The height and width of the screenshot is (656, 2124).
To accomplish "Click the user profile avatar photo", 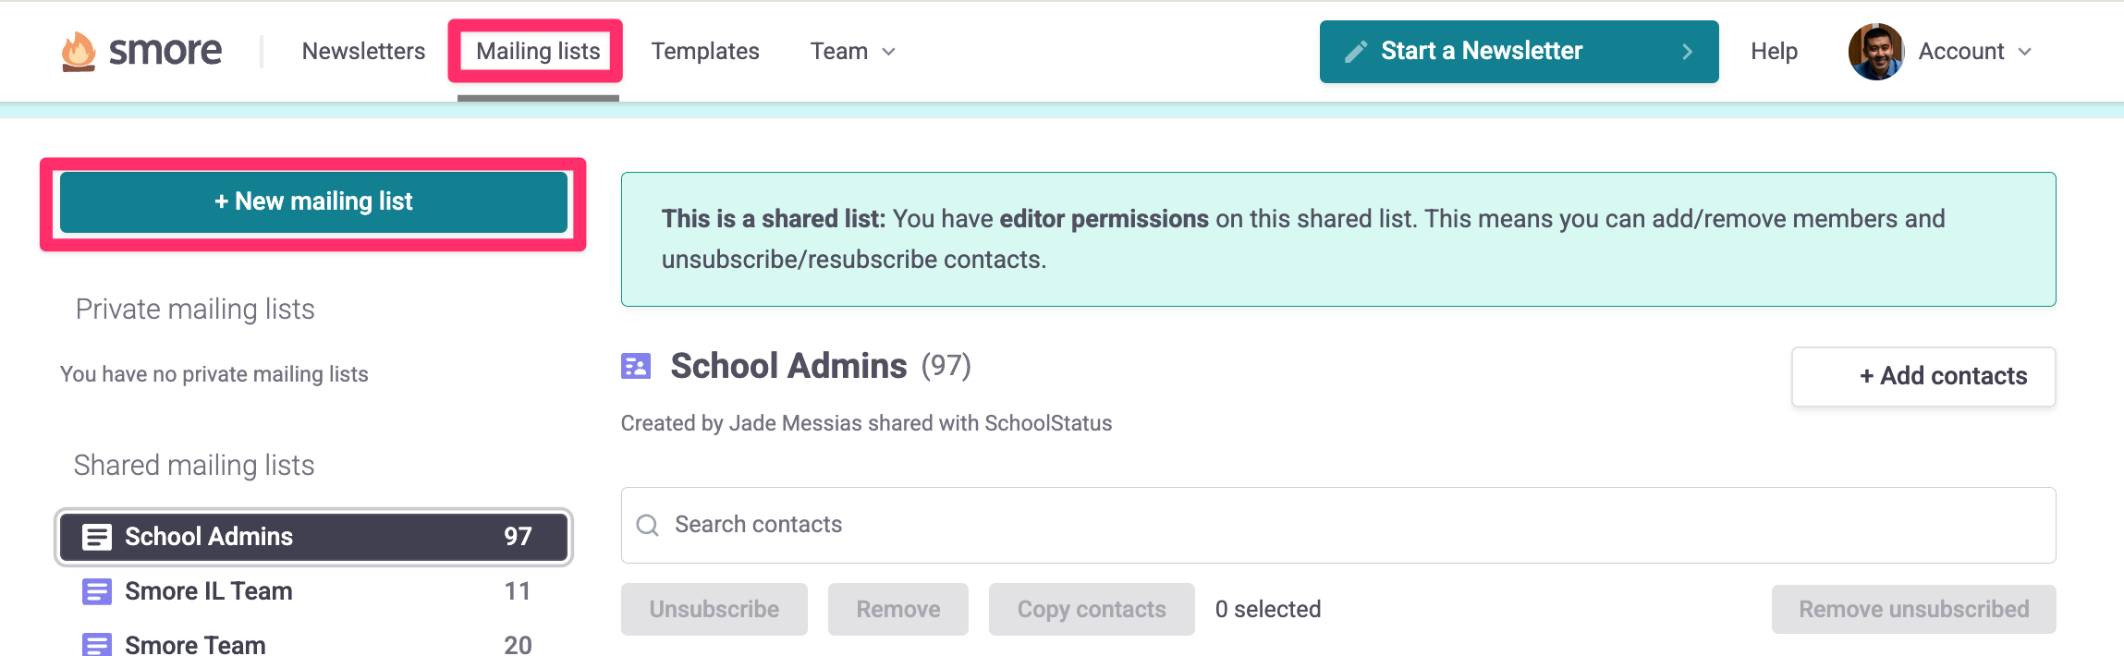I will [1875, 52].
